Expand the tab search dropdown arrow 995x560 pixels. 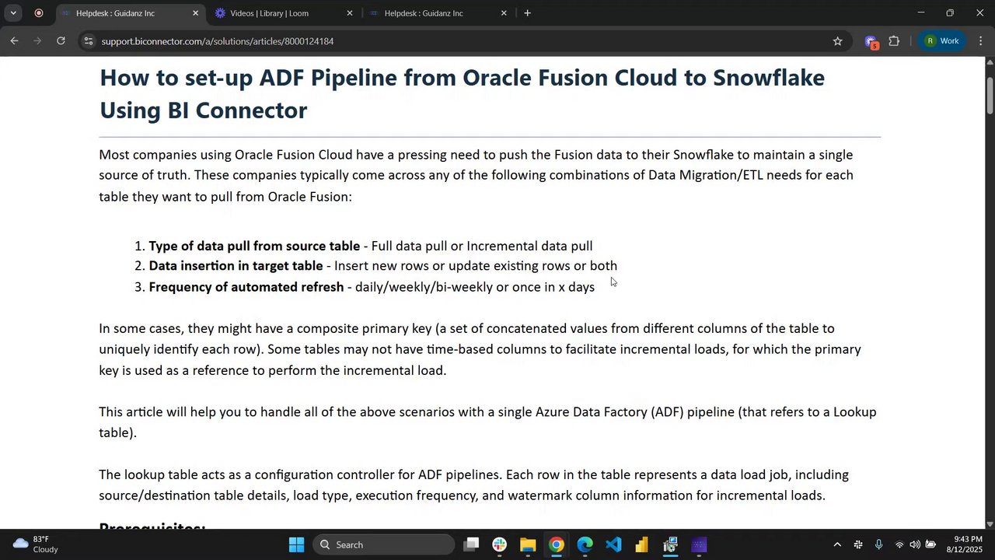coord(13,13)
